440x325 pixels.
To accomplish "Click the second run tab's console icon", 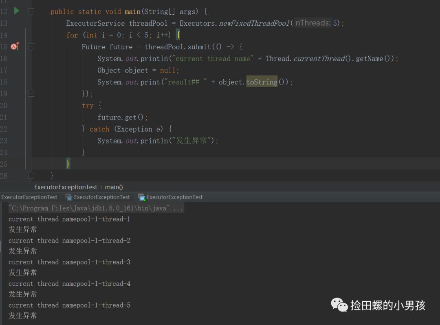I will [69, 197].
